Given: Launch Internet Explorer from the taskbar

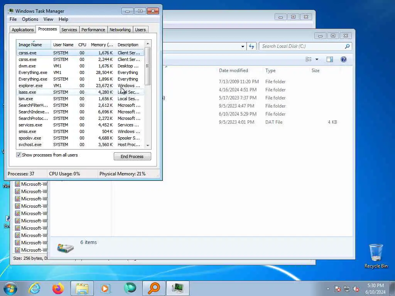Looking at the screenshot, I should (34, 288).
